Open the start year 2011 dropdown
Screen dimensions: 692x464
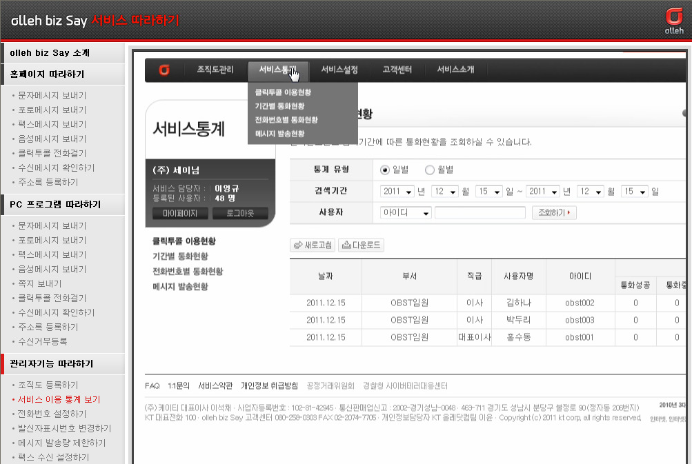(397, 192)
